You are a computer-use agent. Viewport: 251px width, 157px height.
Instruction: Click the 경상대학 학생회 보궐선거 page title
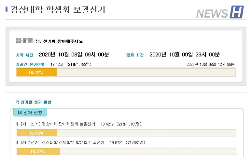tap(58, 9)
